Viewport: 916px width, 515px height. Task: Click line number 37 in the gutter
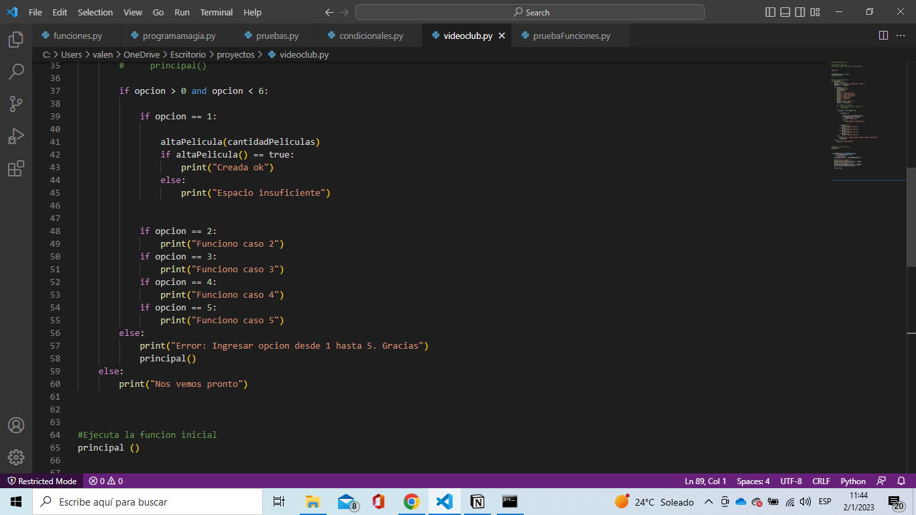point(55,91)
